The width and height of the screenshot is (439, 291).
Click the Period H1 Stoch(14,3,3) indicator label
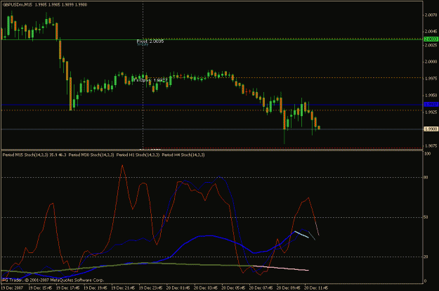(x=138, y=155)
